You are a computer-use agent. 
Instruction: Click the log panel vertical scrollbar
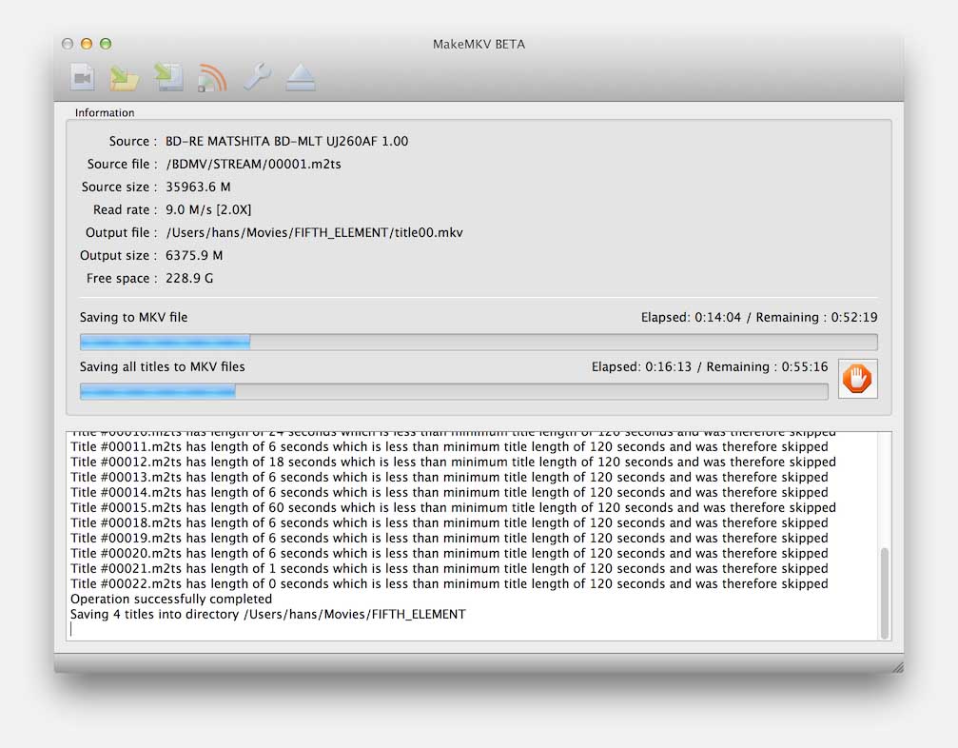(884, 594)
